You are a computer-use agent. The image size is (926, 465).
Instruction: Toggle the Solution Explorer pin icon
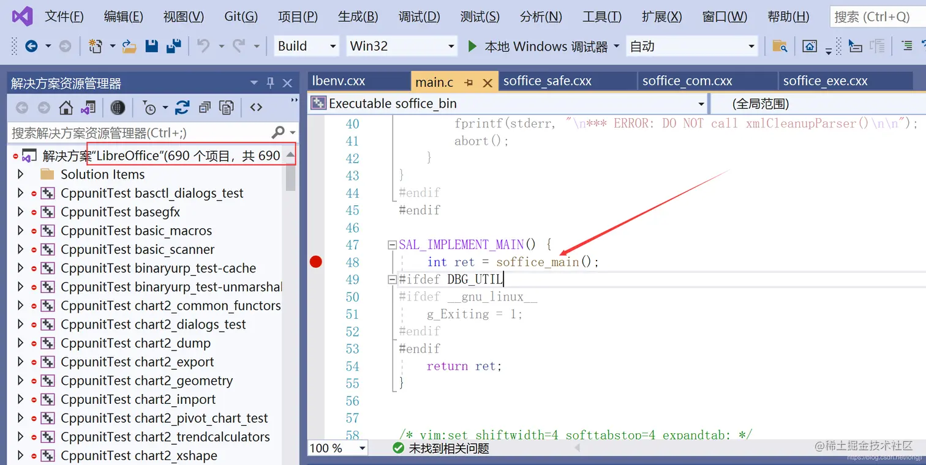(270, 83)
